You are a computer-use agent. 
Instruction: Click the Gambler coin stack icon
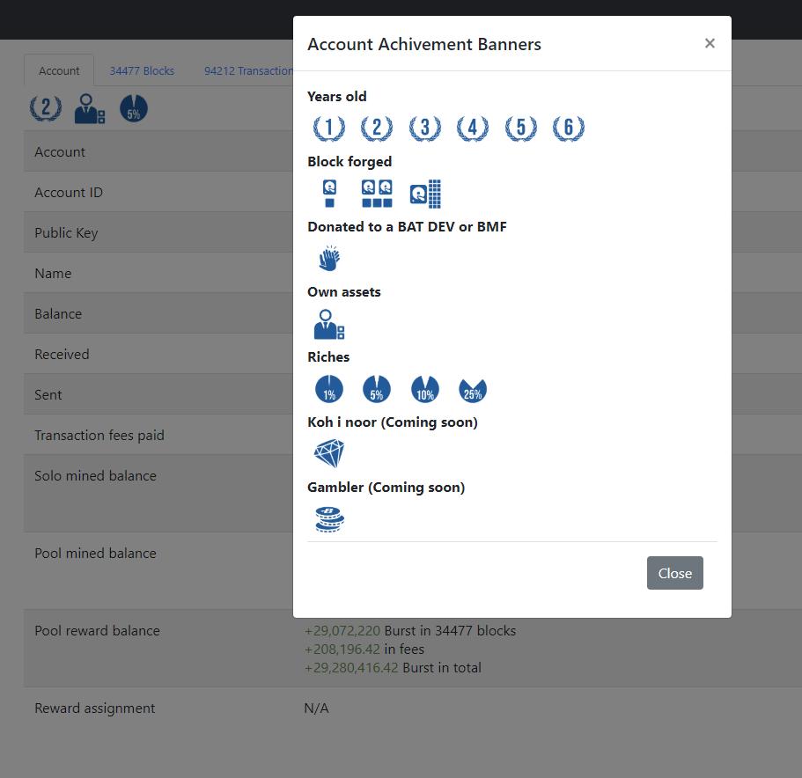[329, 518]
